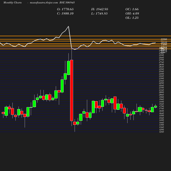Click the 1345 price axis label
Screen dimensions: 171x171
161,127
